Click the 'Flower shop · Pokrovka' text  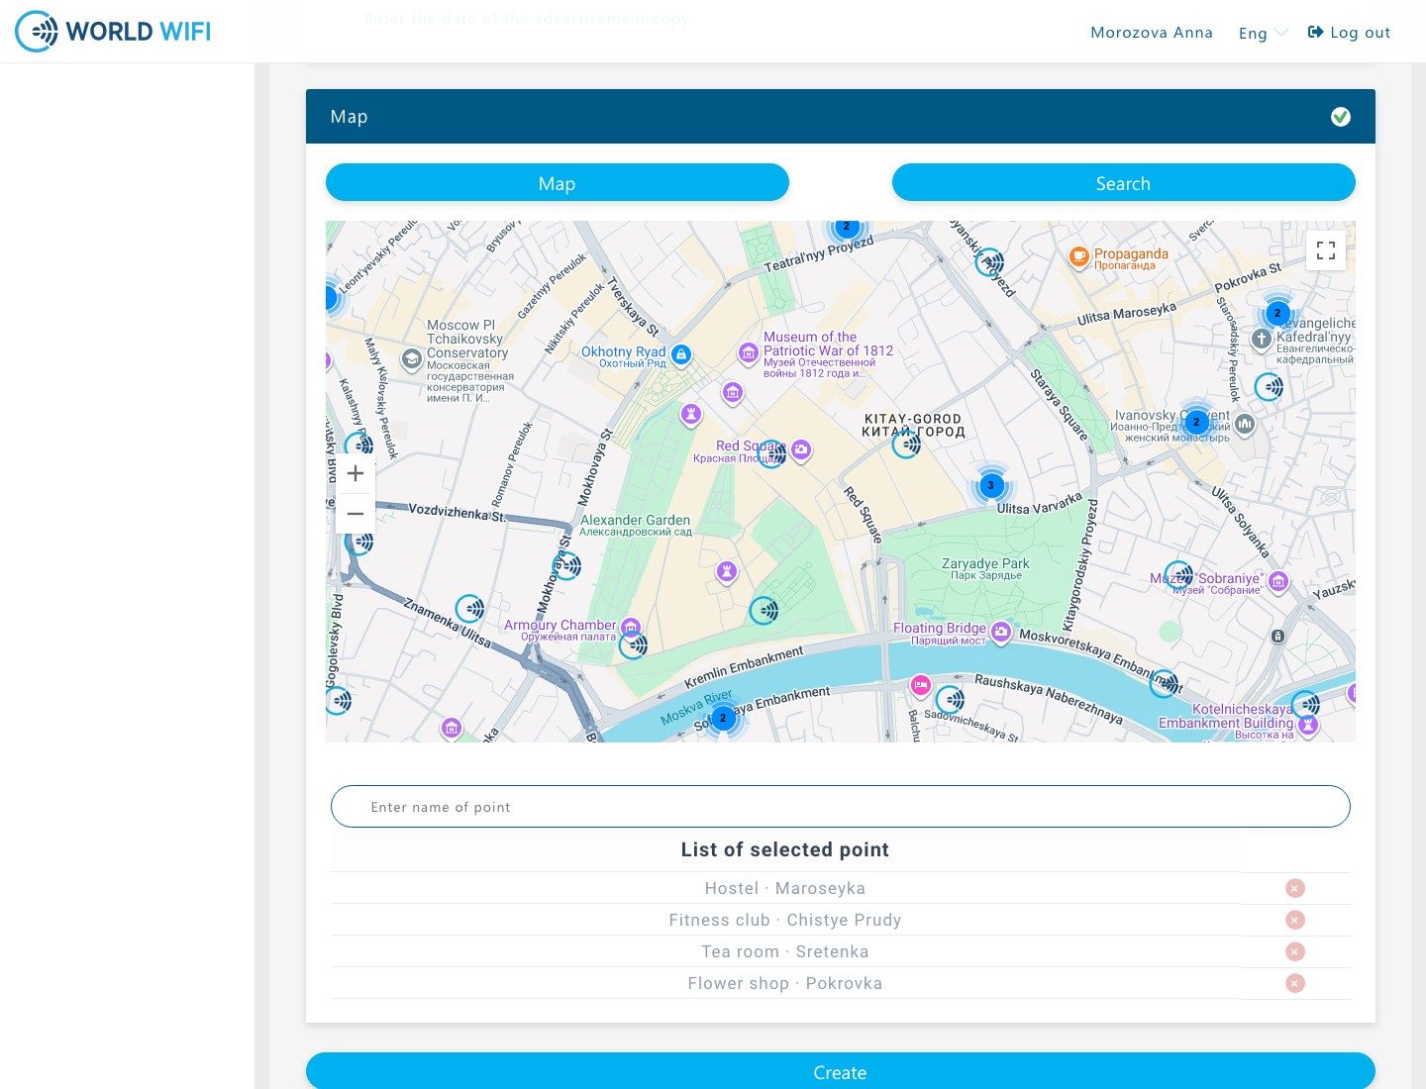coord(785,983)
